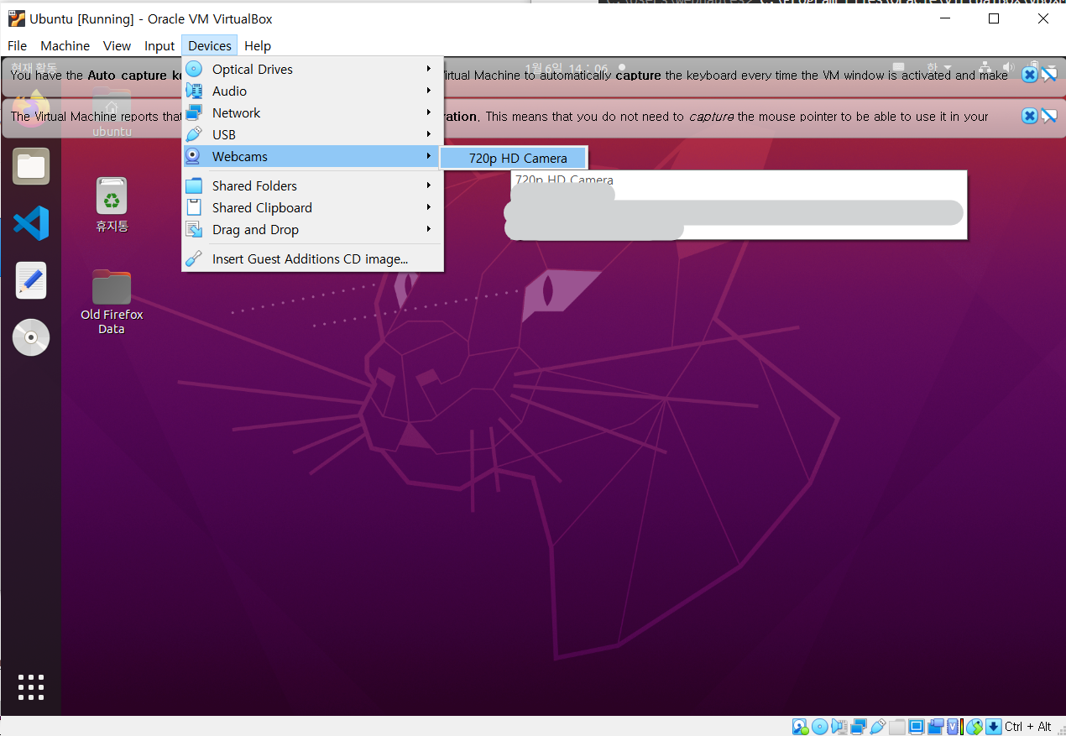
Task: Expand the Shared Clipboard submenu
Action: 312,207
